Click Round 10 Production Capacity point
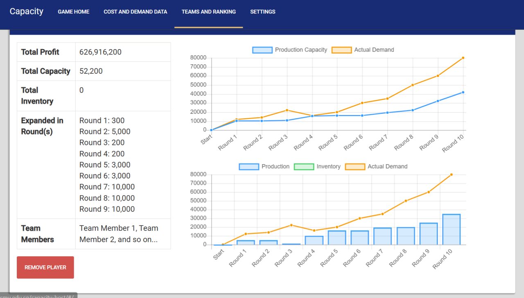Viewport: 524px width, 298px height. [463, 92]
